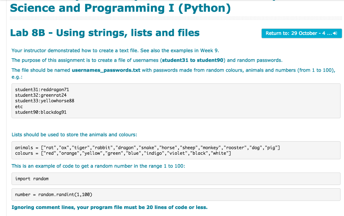Open the course title 'Science and Programming I (Python)'
Image resolution: width=344 pixels, height=216 pixels.
(x=119, y=8)
